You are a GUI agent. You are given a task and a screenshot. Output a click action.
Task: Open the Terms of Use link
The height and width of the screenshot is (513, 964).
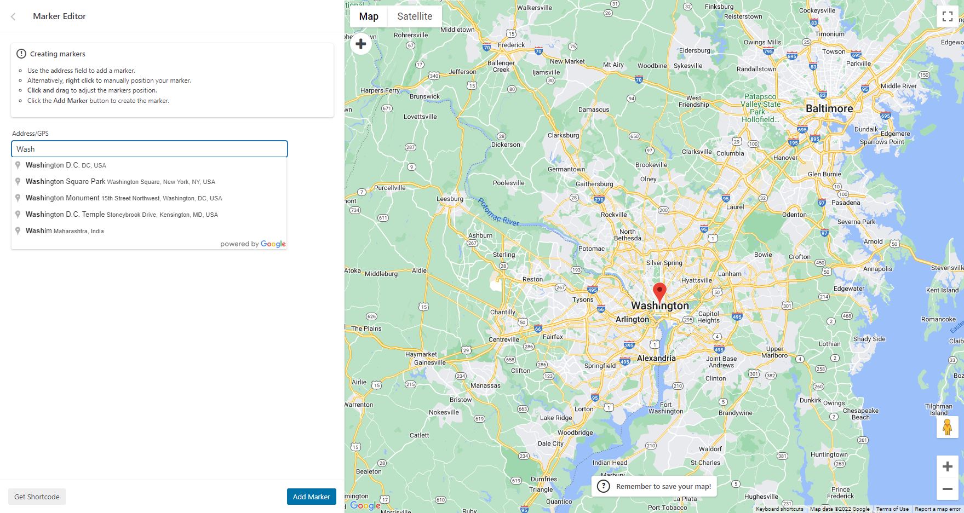point(893,509)
